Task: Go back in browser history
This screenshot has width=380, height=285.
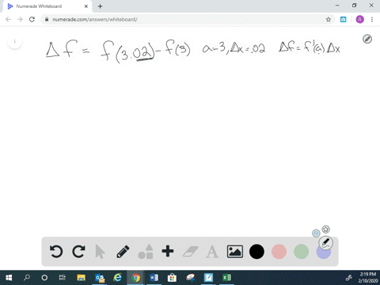Action: pyautogui.click(x=8, y=19)
